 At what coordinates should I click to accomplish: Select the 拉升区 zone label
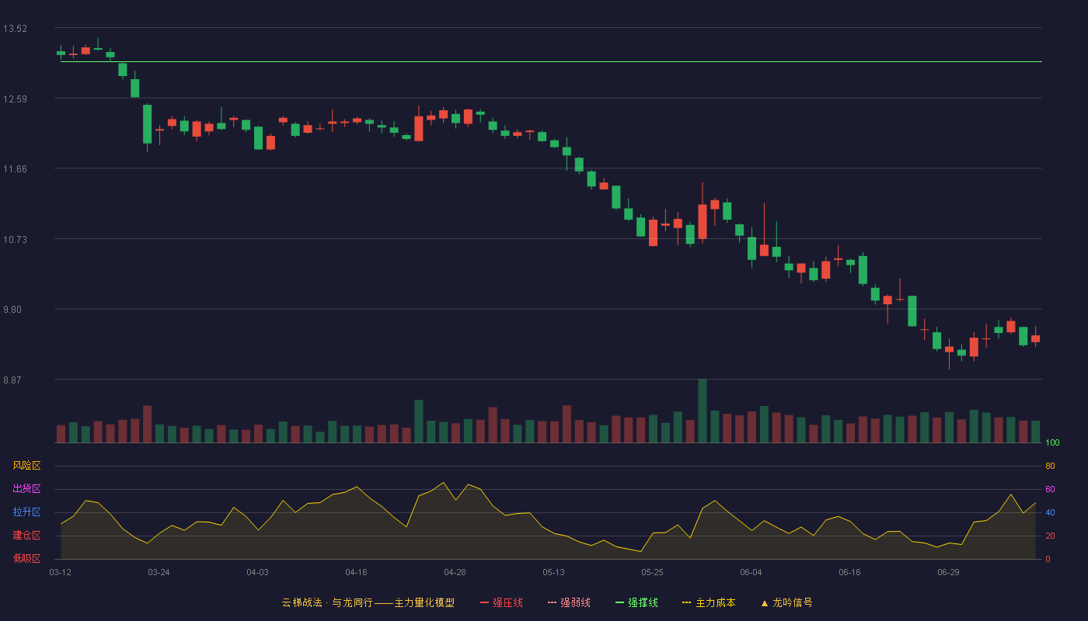26,512
